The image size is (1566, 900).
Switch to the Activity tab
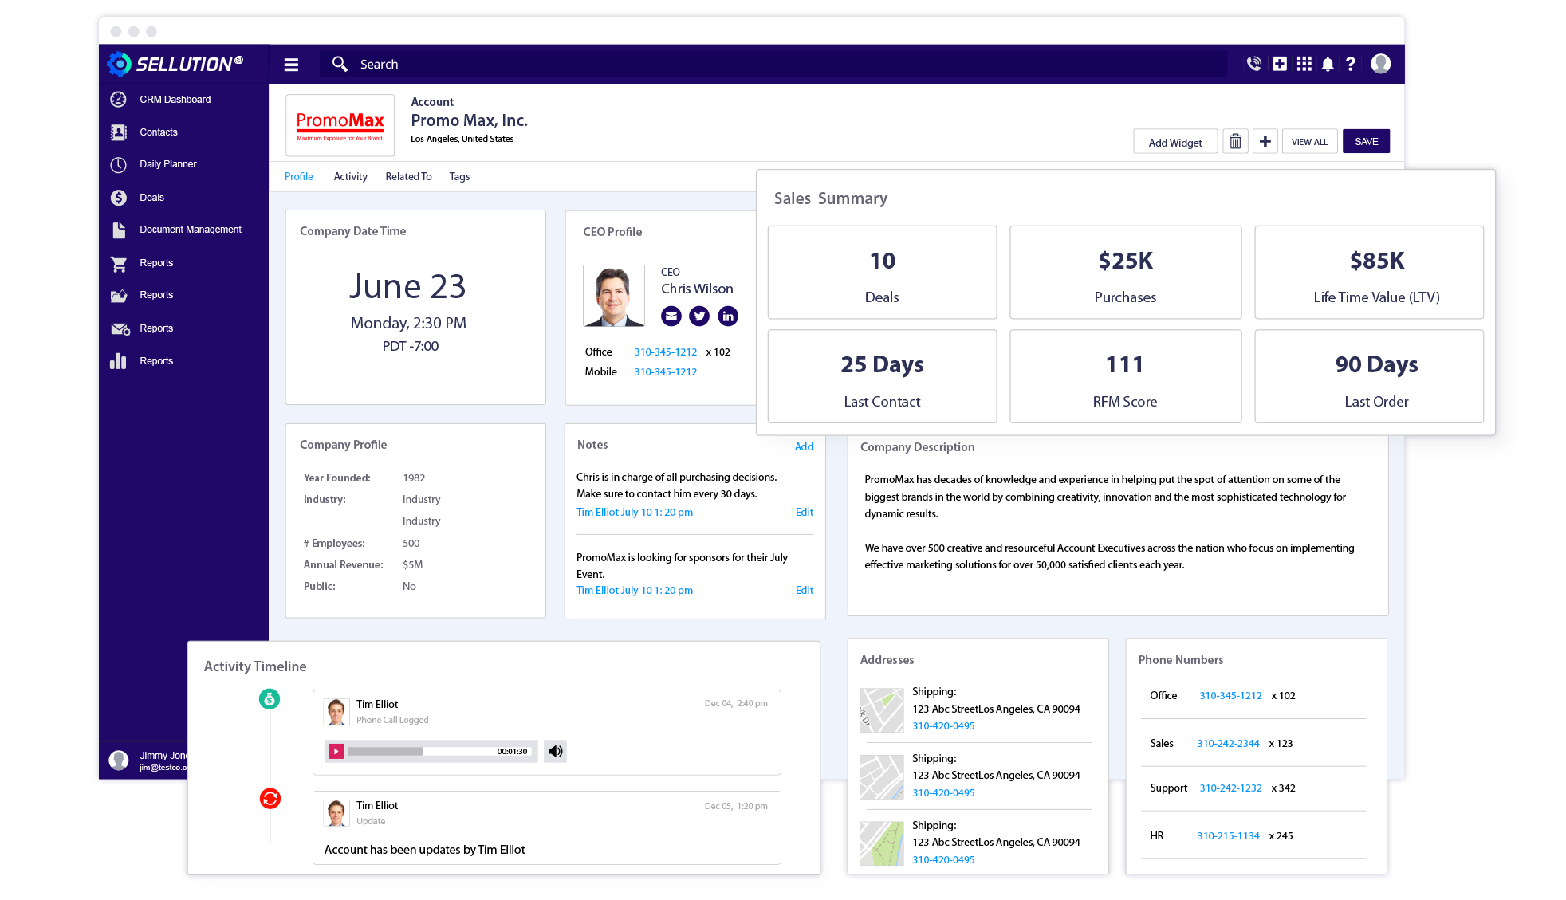(x=351, y=177)
